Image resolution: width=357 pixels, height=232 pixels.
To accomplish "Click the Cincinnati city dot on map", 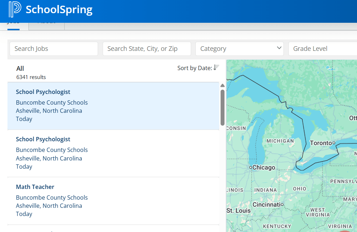I will tap(282, 205).
